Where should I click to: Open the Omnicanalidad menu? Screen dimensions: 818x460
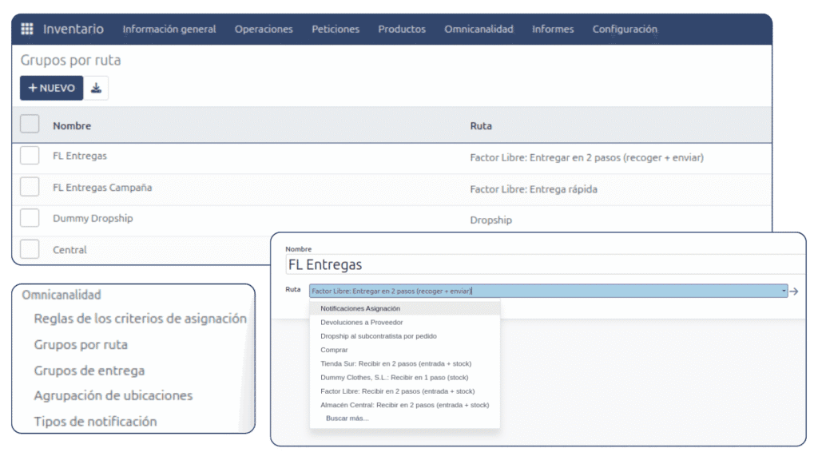(478, 30)
